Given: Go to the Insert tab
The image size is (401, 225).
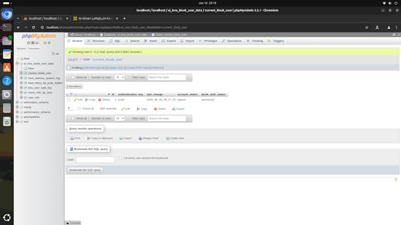Looking at the screenshot, I should point(151,41).
